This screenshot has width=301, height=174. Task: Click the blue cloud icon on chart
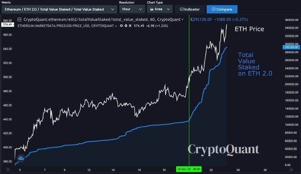[21, 158]
